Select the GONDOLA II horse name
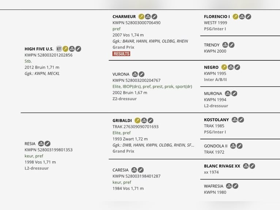Image resolution: width=280 pixels, height=210 pixels. coord(216,146)
